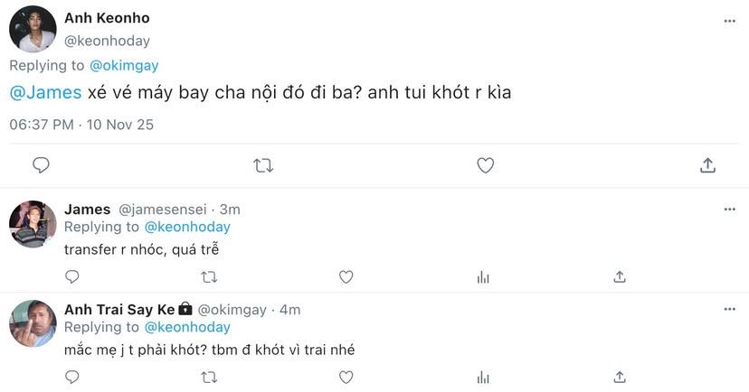The height and width of the screenshot is (392, 749).
Task: Reply to Anh Keonho's main tweet
Action: click(41, 165)
